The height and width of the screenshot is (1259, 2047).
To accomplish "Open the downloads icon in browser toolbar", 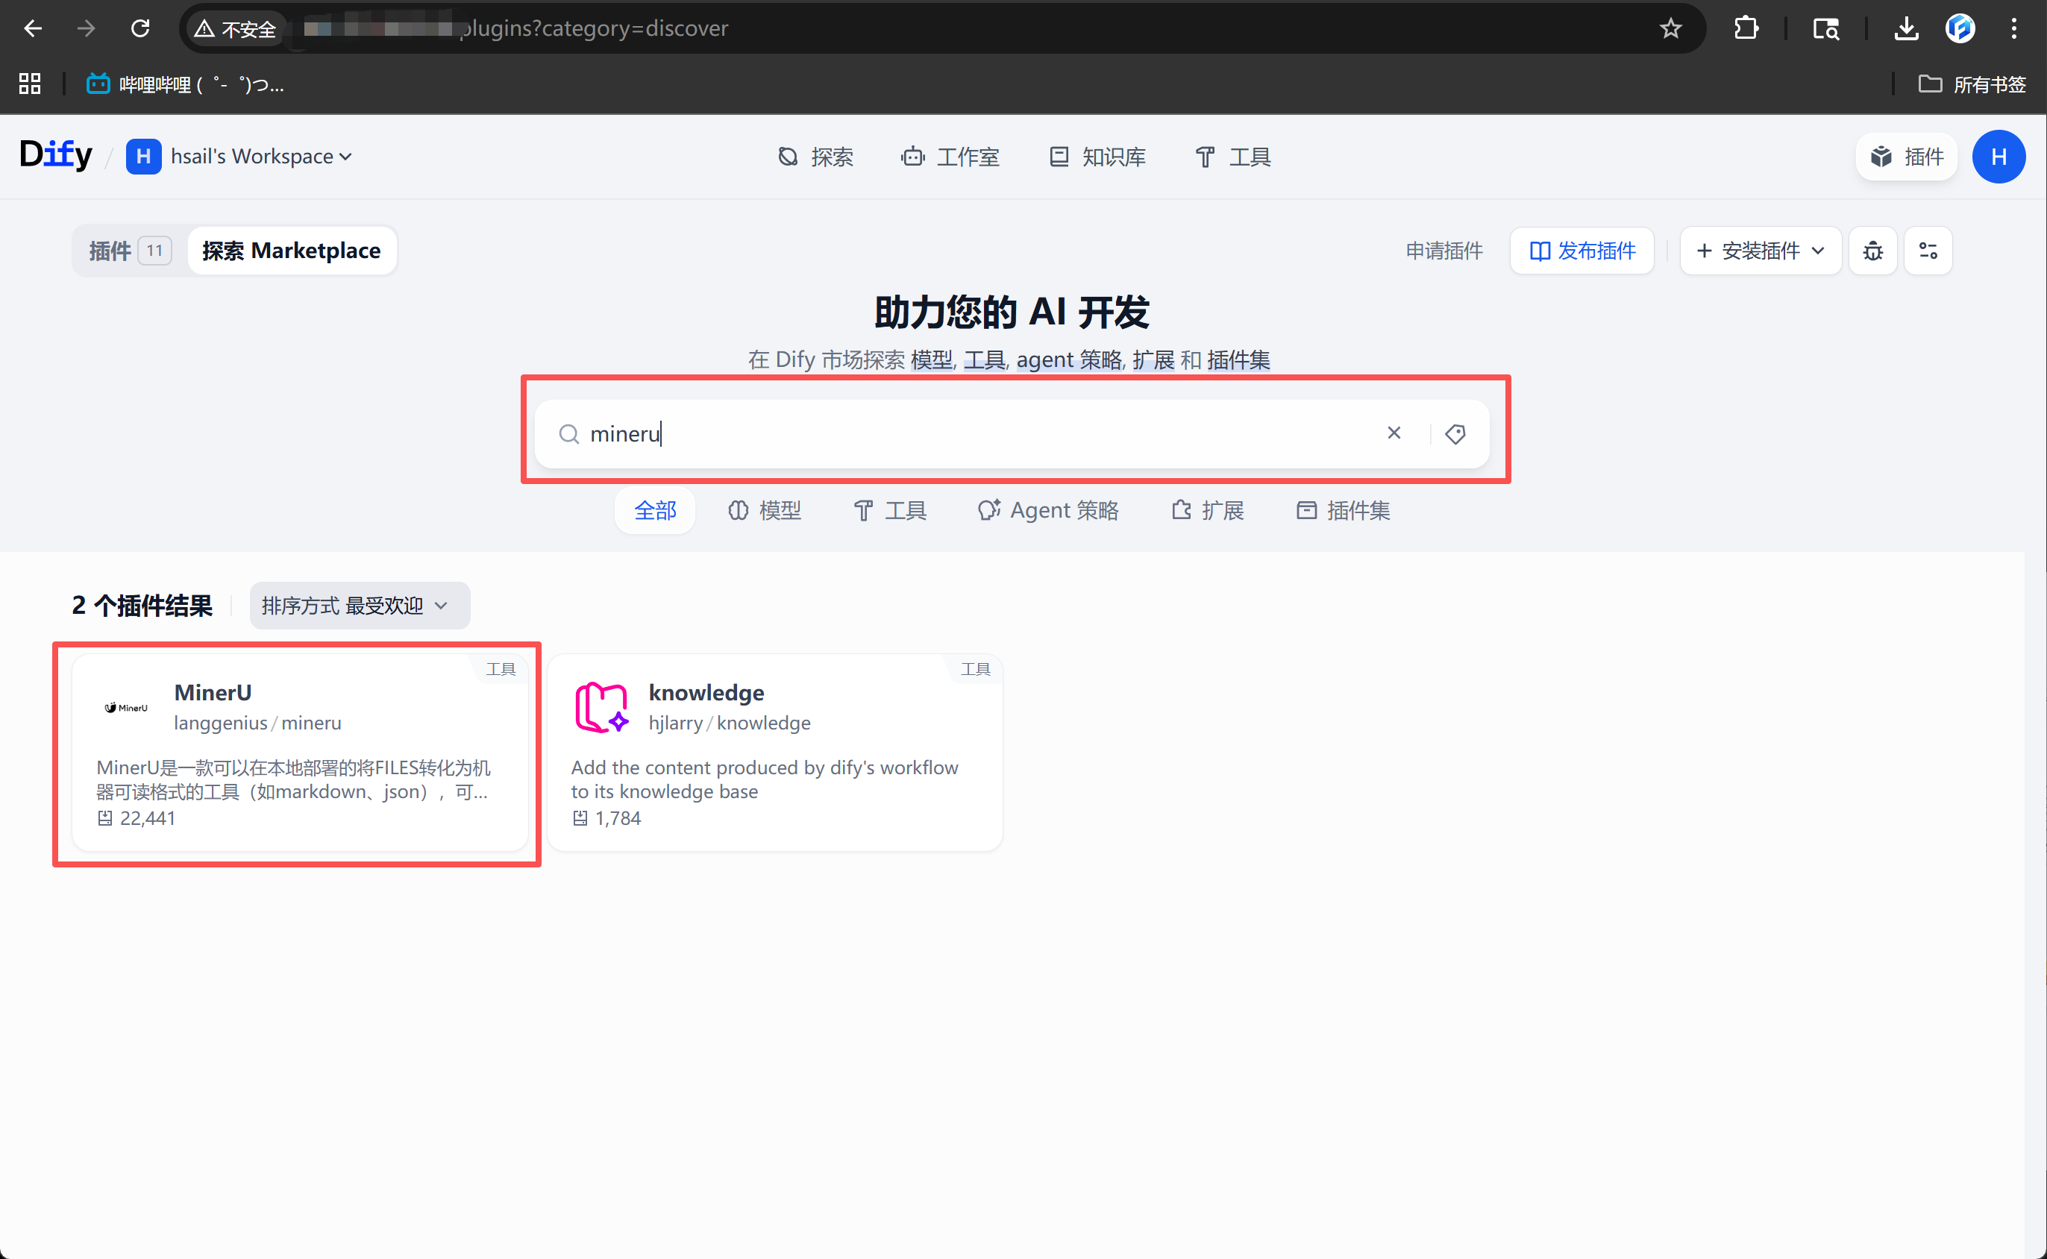I will coord(1906,28).
